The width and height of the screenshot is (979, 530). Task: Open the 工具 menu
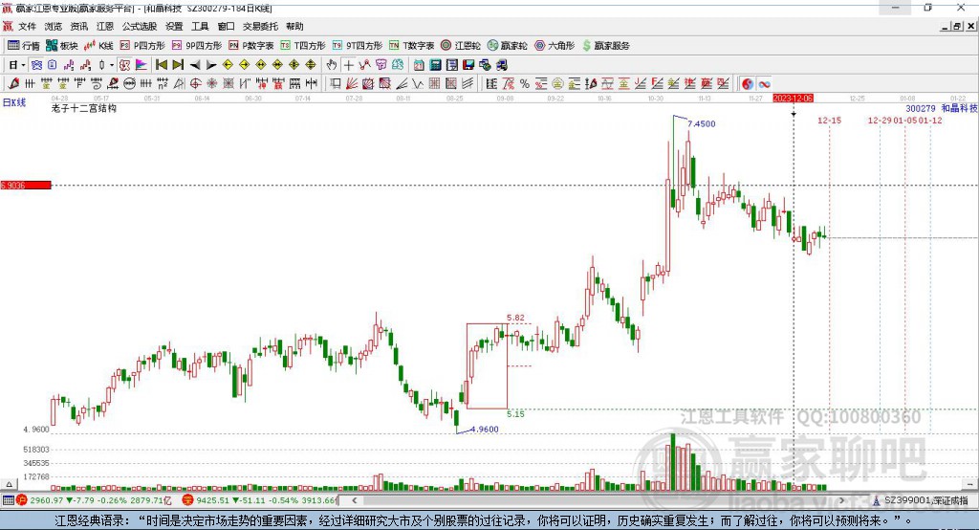click(200, 26)
